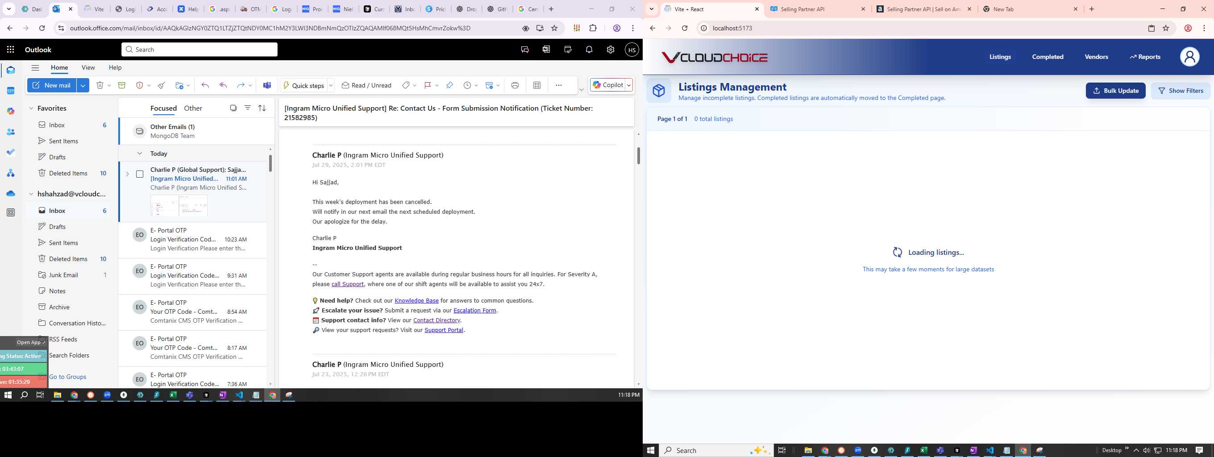Expand the Charlie P conversation thread arrow
This screenshot has height=457, width=1214.
pyautogui.click(x=127, y=174)
